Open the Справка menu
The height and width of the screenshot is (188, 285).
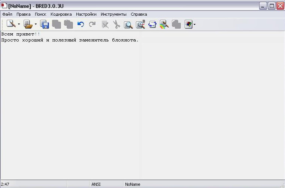[x=139, y=14]
